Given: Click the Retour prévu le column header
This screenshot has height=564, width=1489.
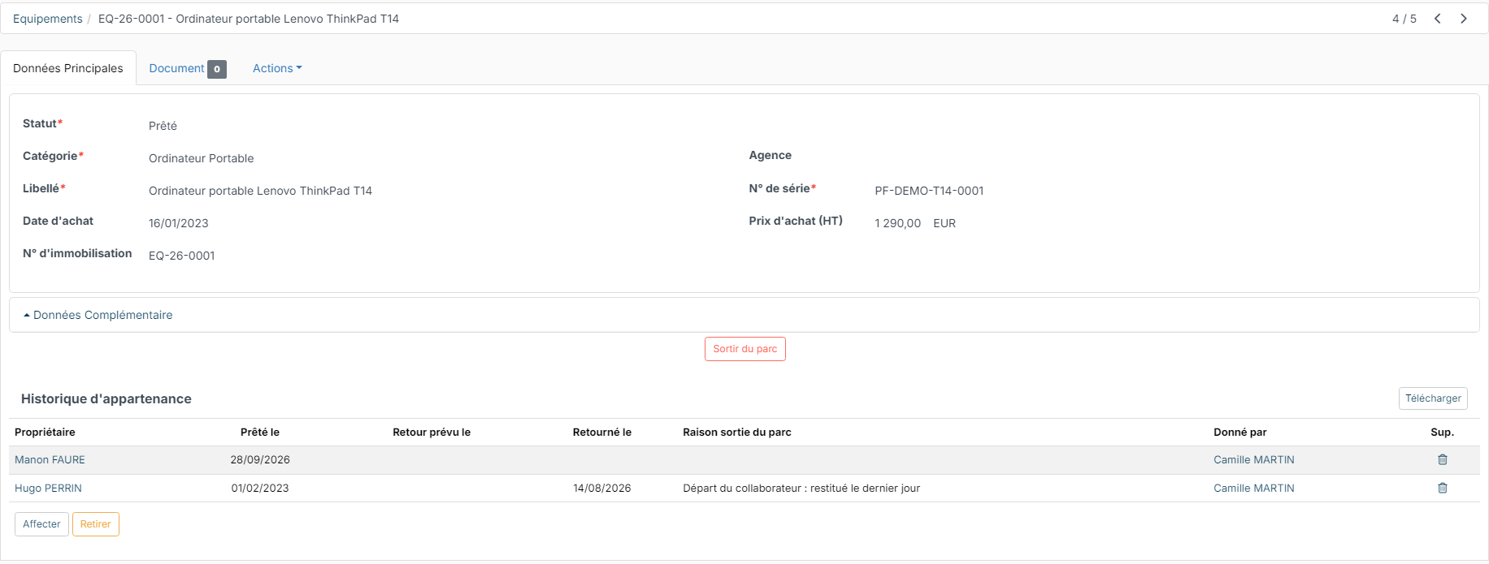Looking at the screenshot, I should (x=432, y=432).
